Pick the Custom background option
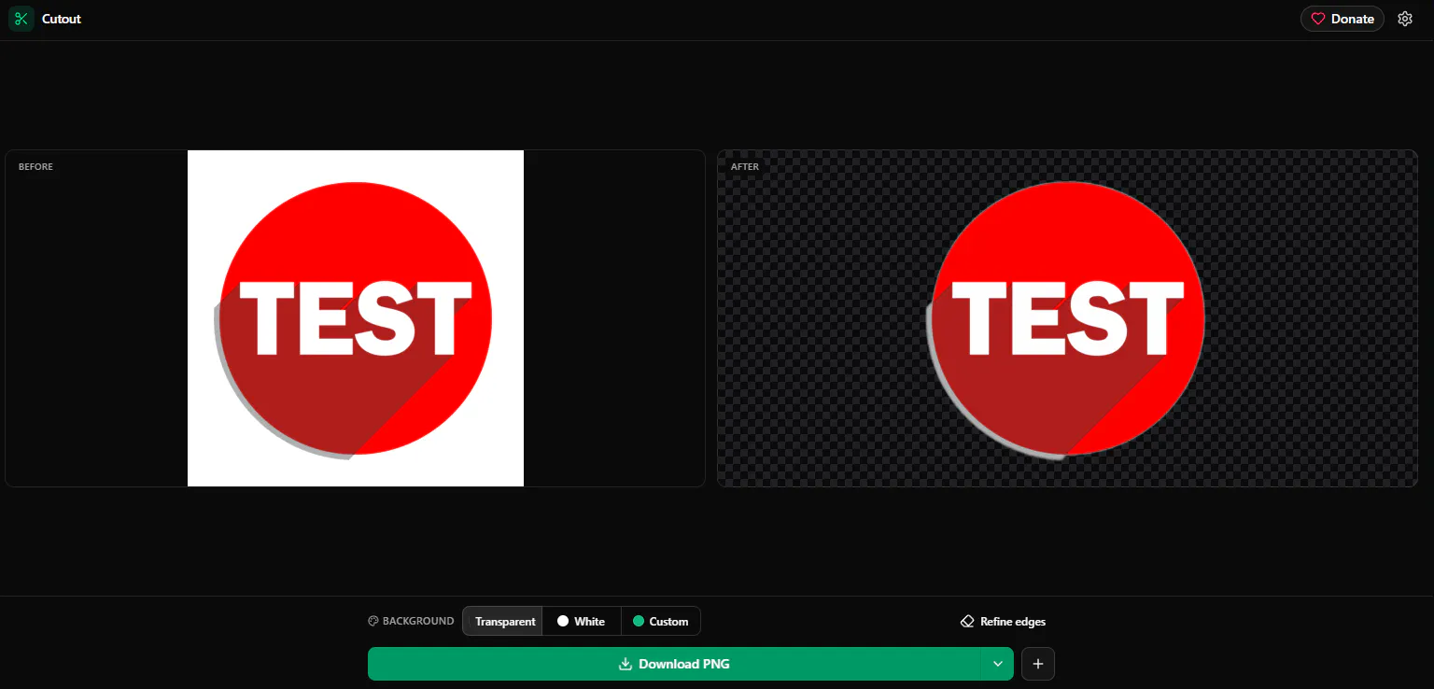Screen dimensions: 1434x689 [660, 621]
